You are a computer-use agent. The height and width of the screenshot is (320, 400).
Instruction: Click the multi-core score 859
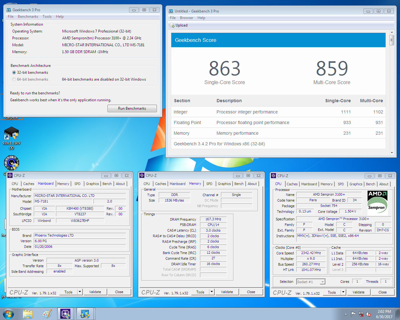click(x=332, y=68)
